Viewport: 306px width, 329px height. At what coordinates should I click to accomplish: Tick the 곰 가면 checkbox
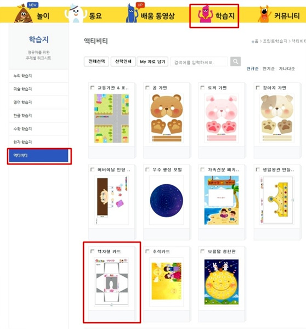click(x=148, y=88)
